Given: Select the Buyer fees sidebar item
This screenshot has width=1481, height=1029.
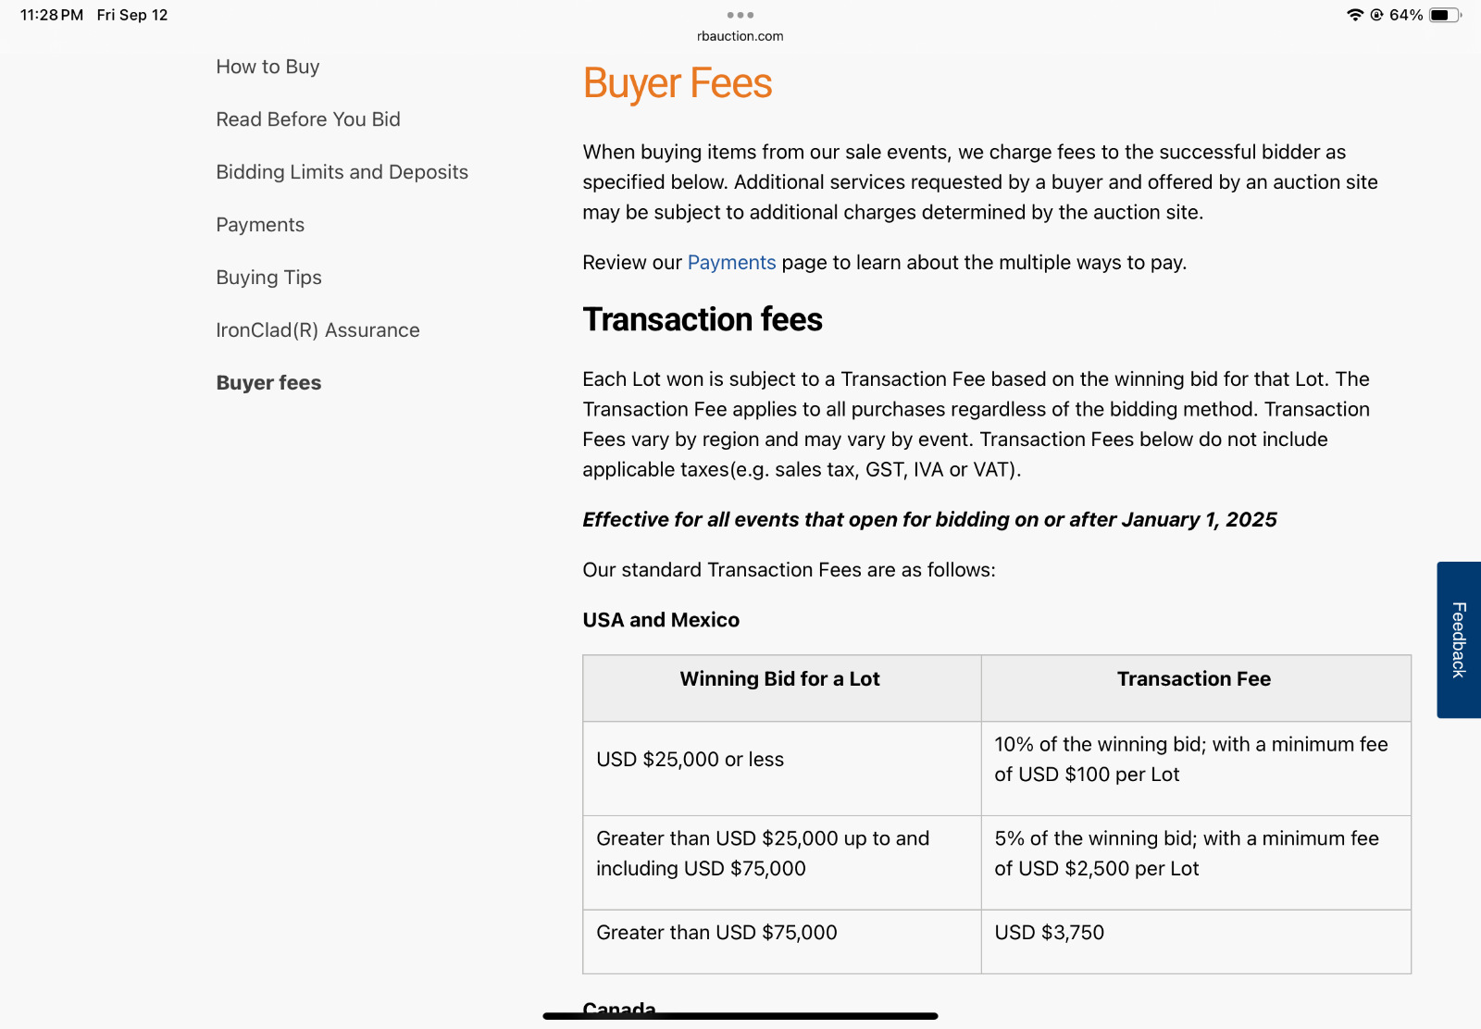Looking at the screenshot, I should point(268,383).
